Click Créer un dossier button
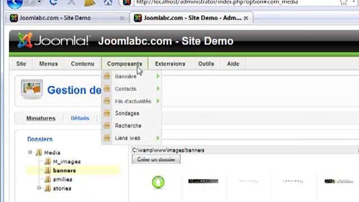Image resolution: width=359 pixels, height=202 pixels. (x=156, y=159)
